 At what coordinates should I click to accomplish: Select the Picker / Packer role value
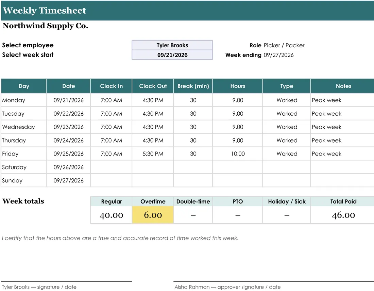point(284,45)
